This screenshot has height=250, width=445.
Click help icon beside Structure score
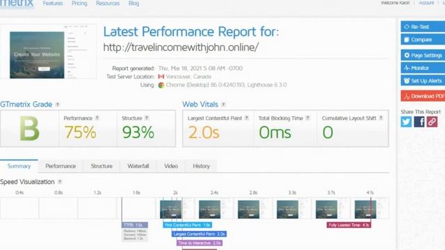tap(147, 118)
